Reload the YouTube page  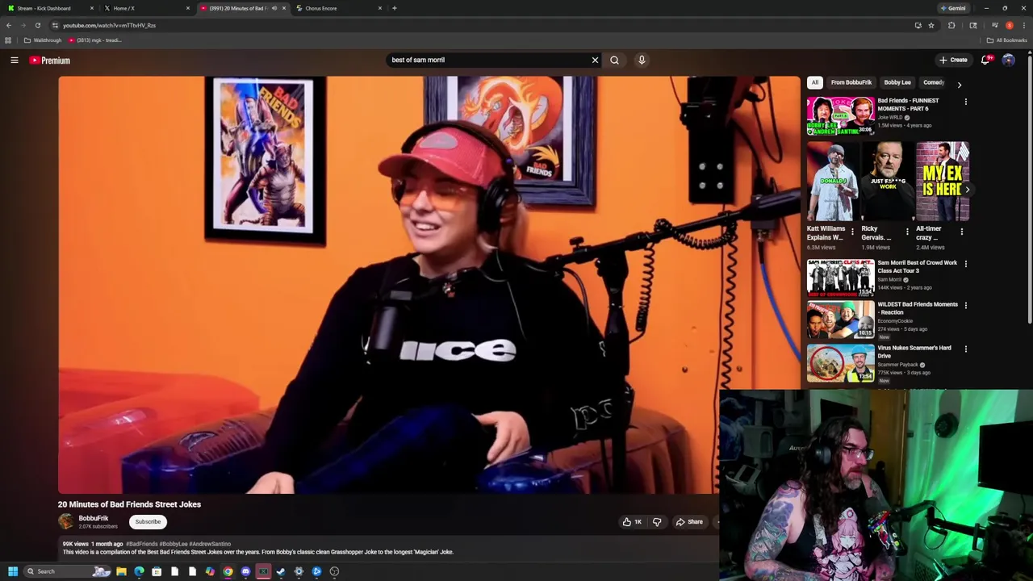coord(37,25)
